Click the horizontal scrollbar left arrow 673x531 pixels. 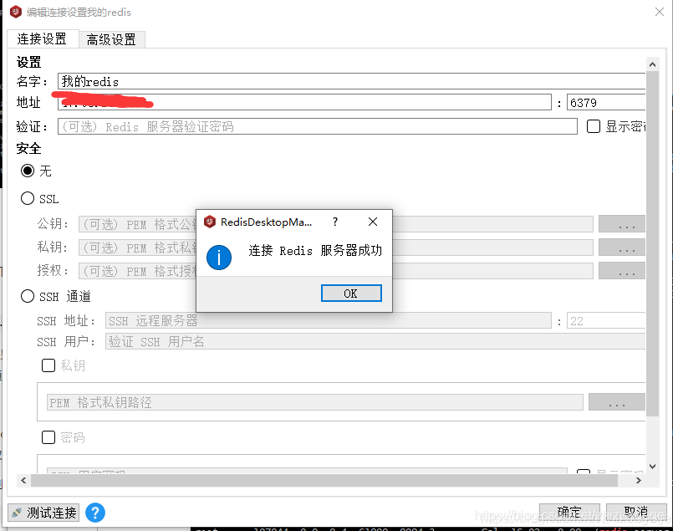click(x=23, y=480)
